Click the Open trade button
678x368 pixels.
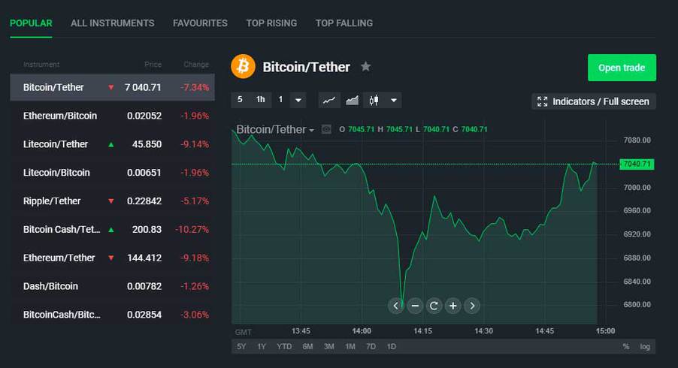pyautogui.click(x=622, y=68)
